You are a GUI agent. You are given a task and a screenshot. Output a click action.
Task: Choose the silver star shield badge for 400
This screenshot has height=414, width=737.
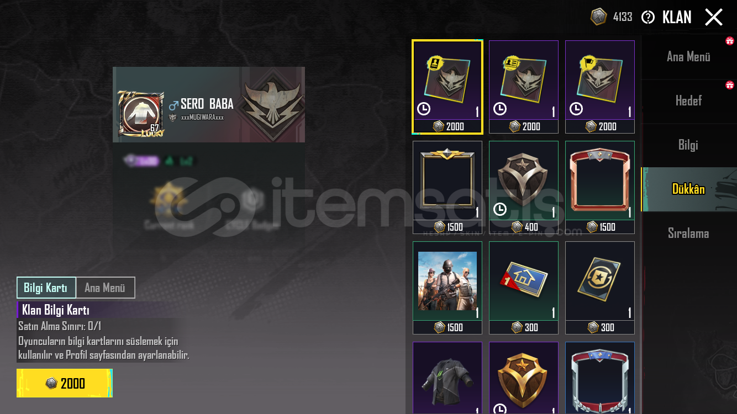click(x=524, y=187)
